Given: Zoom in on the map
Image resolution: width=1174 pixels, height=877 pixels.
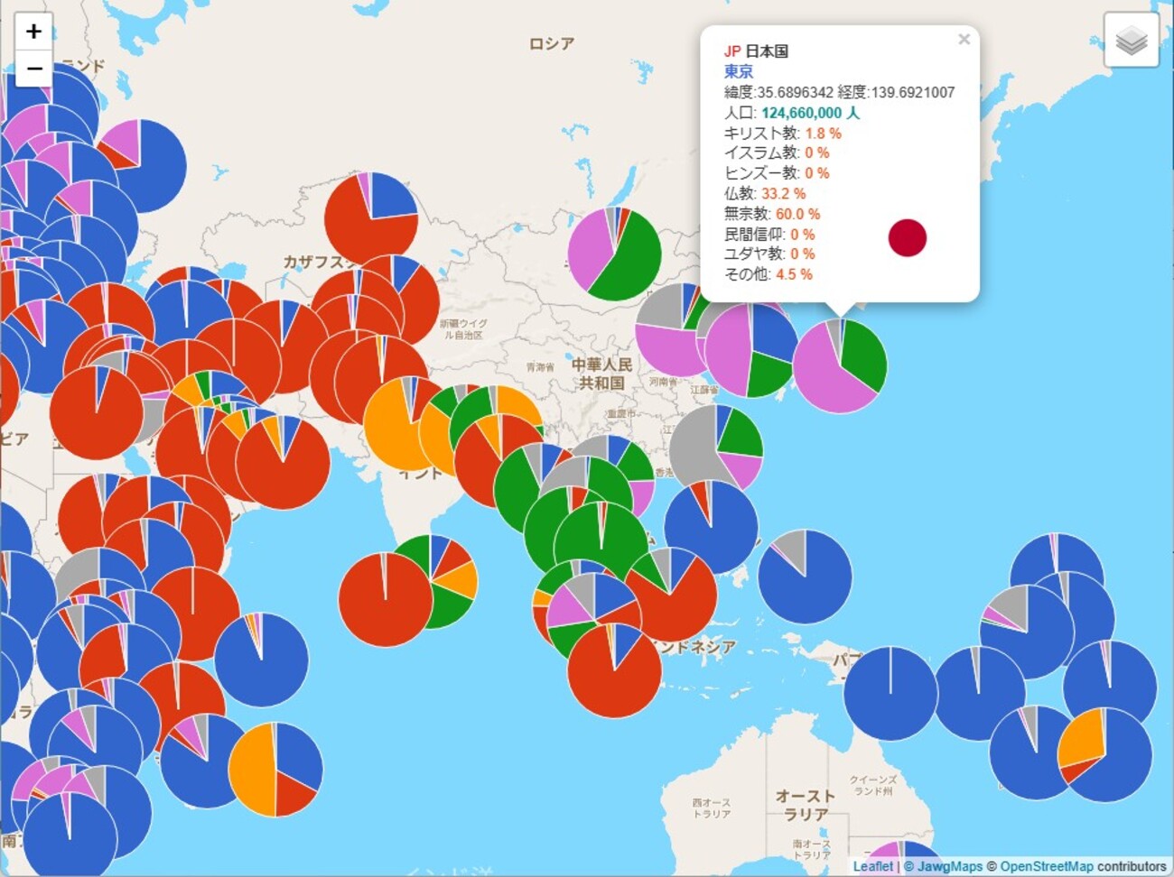Looking at the screenshot, I should (x=33, y=32).
